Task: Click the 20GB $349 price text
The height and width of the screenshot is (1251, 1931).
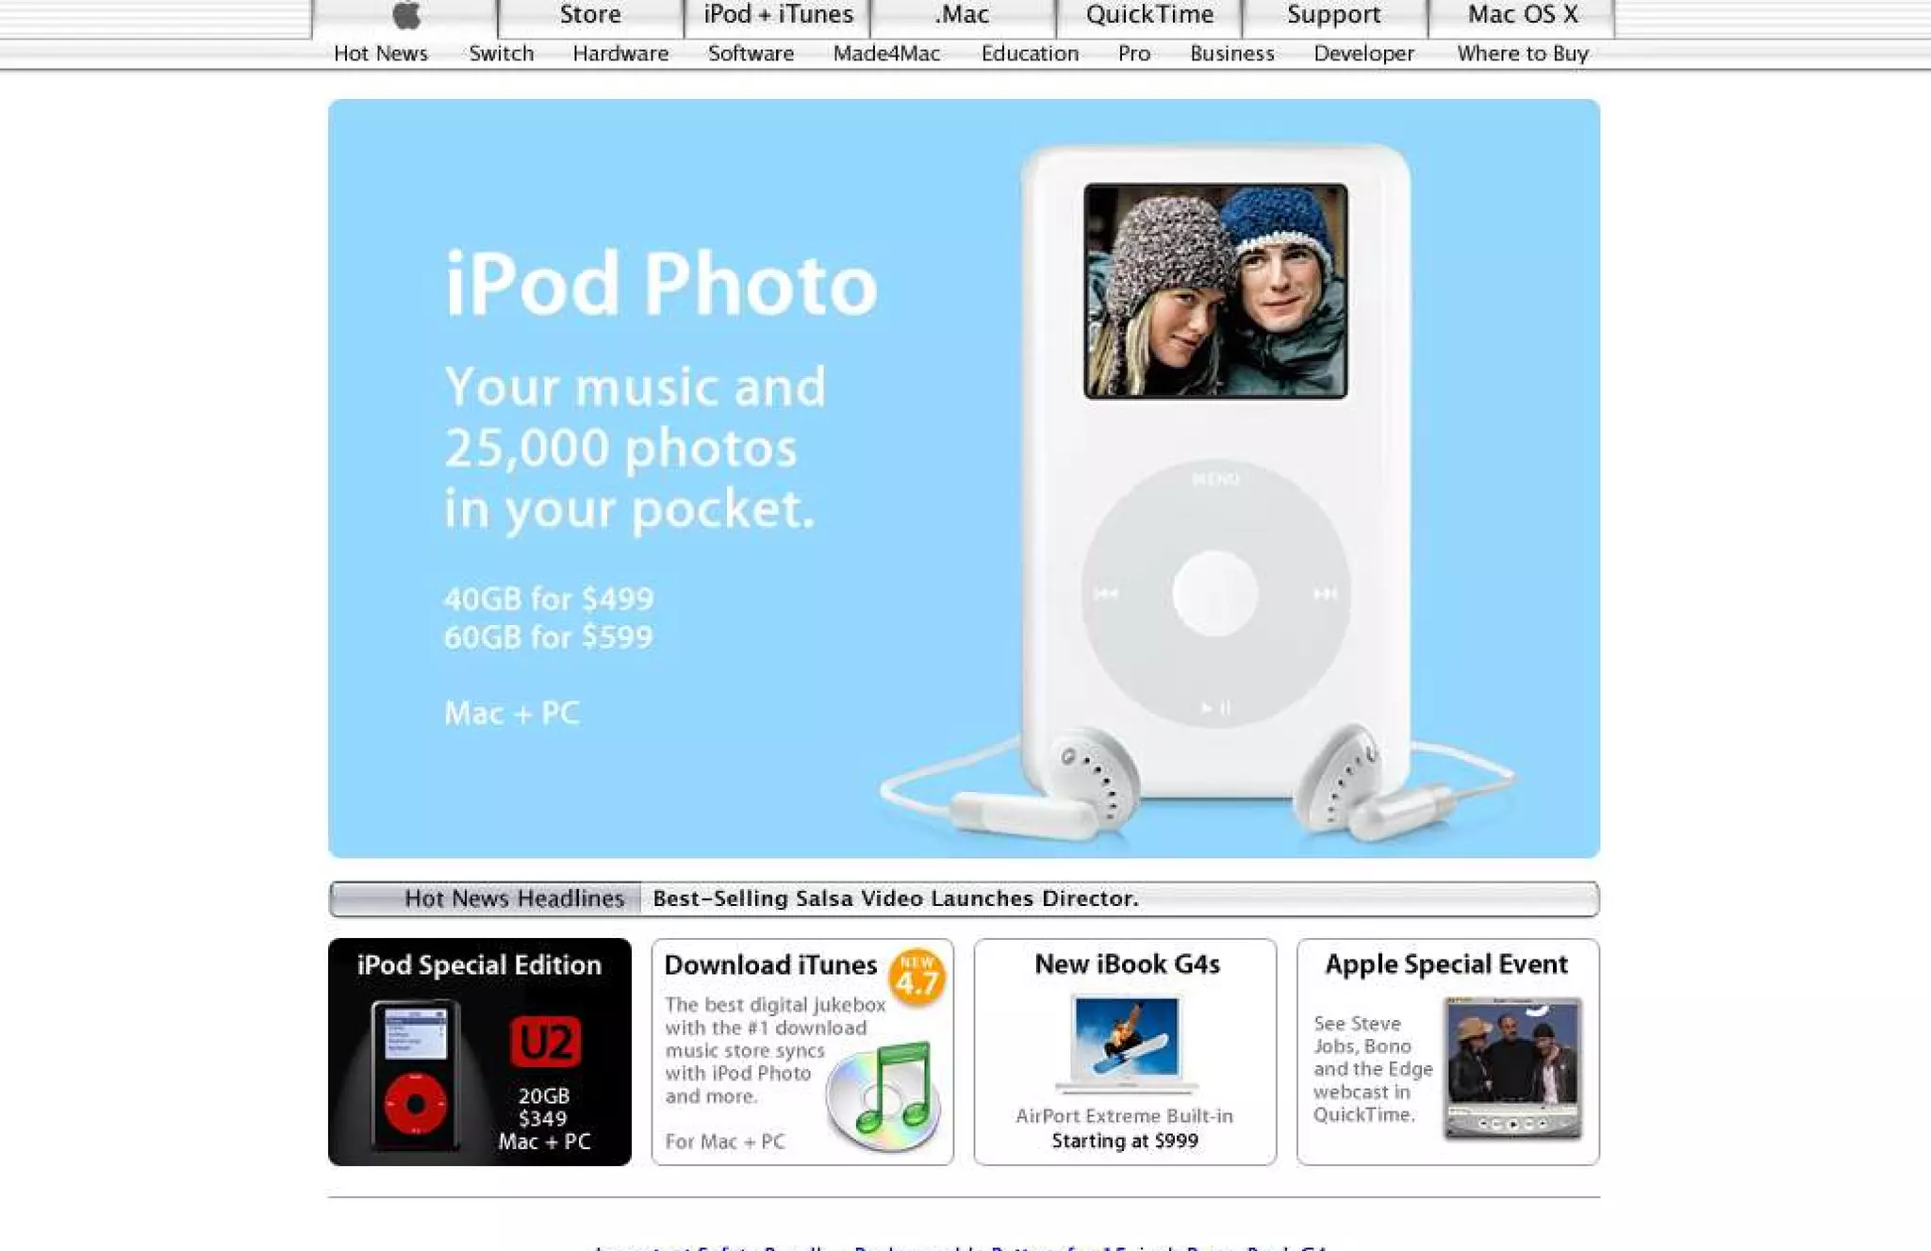Action: (544, 1108)
